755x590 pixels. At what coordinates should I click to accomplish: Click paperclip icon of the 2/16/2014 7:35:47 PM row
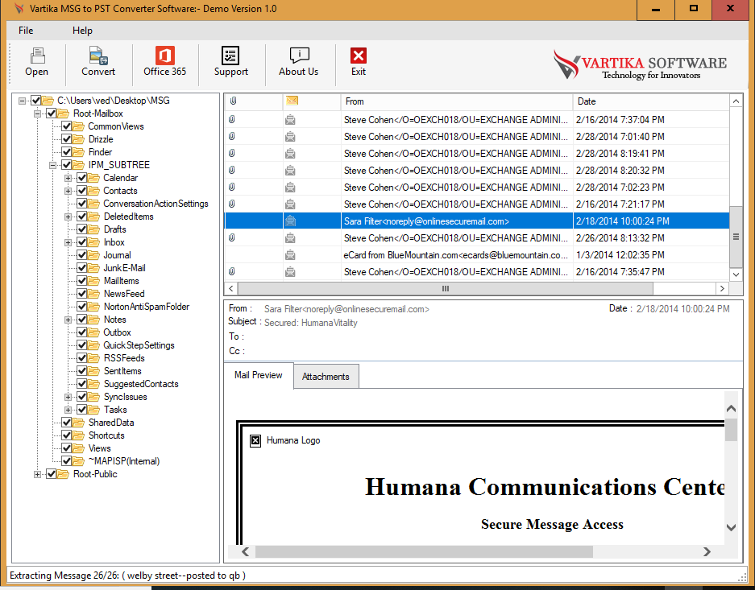231,272
